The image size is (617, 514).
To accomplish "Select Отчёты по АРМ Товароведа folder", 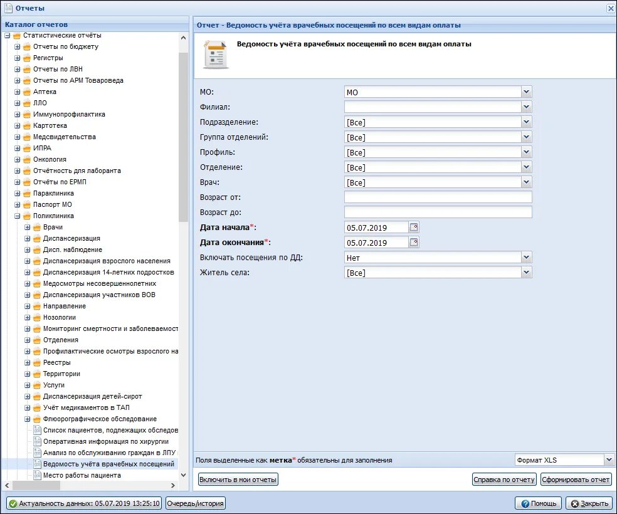I will pos(78,80).
